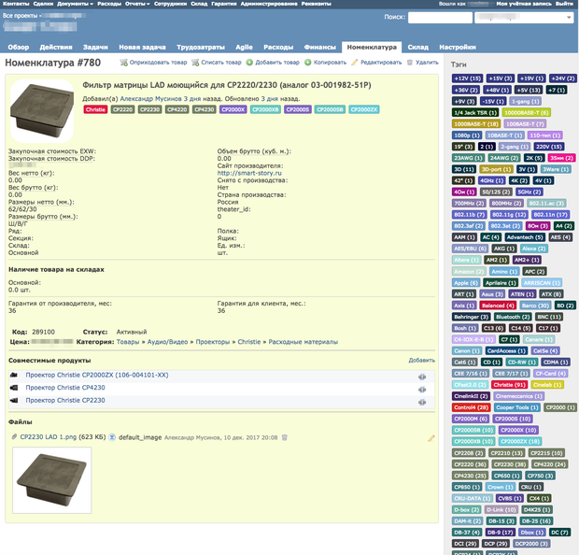Open category link Расходные материалы
Image resolution: width=579 pixels, height=555 pixels.
click(304, 342)
